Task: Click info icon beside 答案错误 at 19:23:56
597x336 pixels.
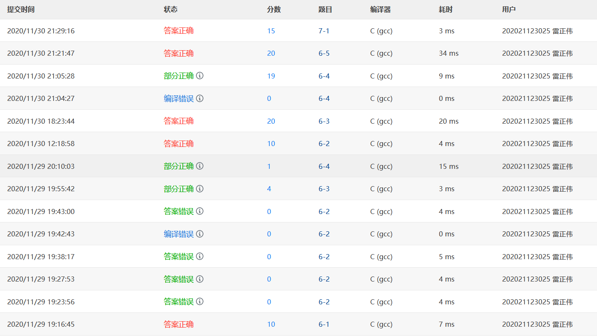Action: (200, 301)
